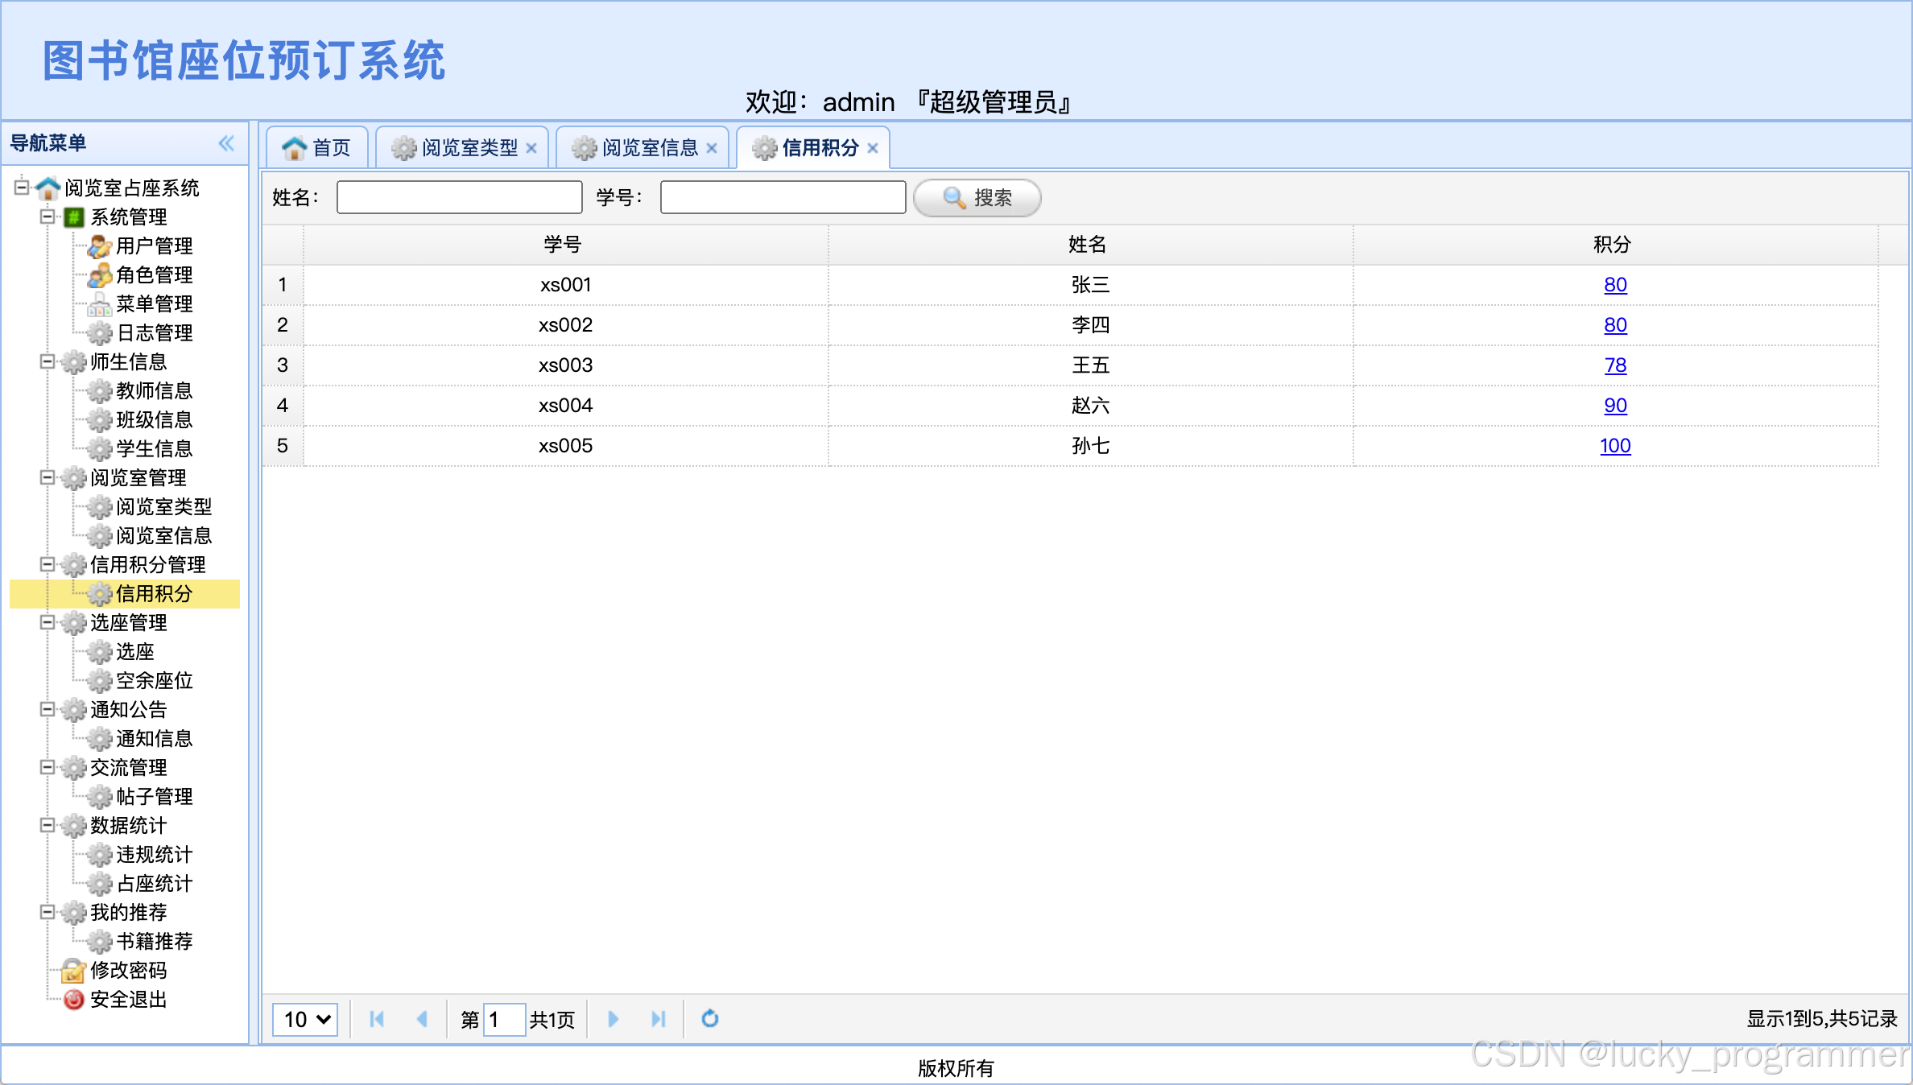The height and width of the screenshot is (1085, 1913).
Task: Click the refresh icon in pagination bar
Action: pyautogui.click(x=709, y=1019)
